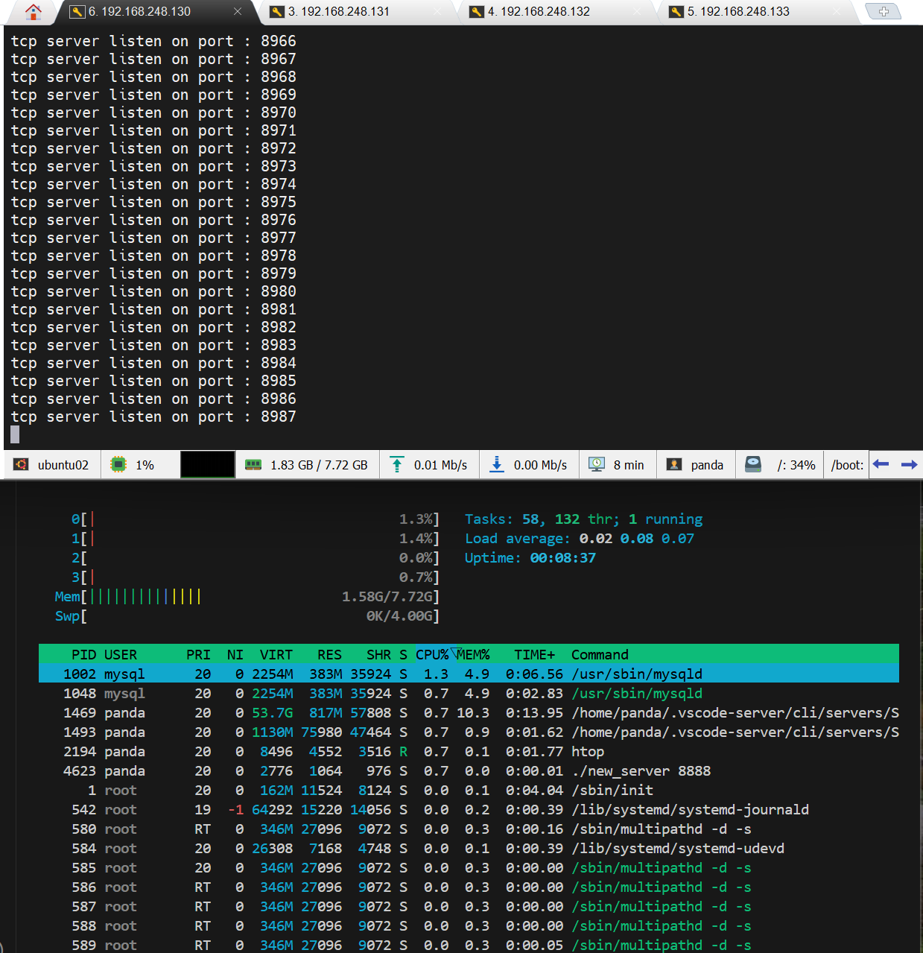Sort htop by PRI column header
The height and width of the screenshot is (953, 923).
tap(198, 655)
